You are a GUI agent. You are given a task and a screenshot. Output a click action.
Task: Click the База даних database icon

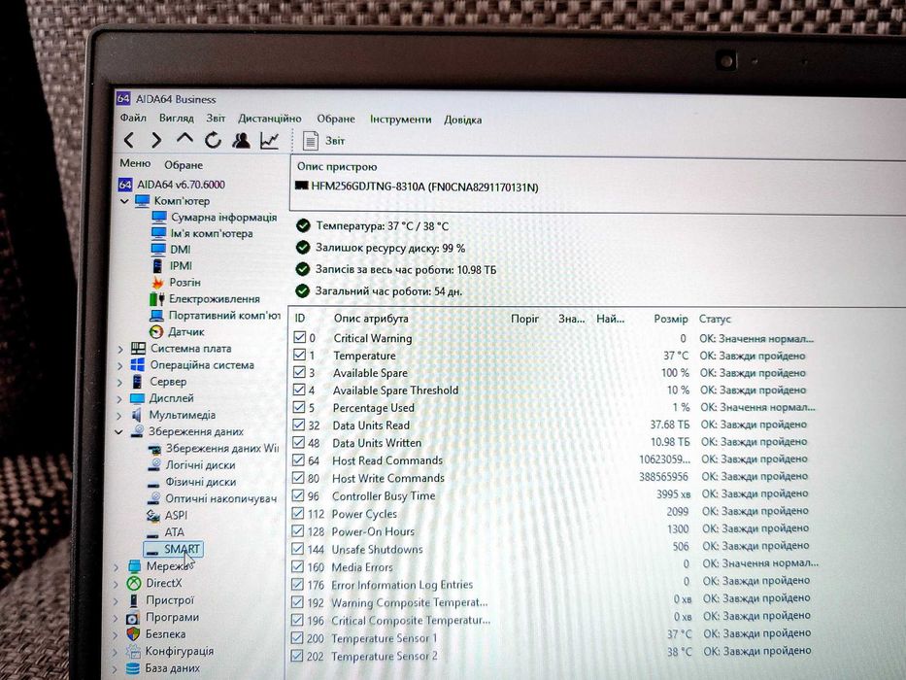pyautogui.click(x=133, y=668)
